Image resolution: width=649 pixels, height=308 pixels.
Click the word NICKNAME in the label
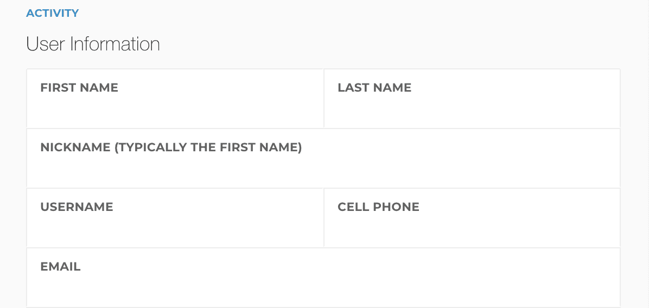[x=75, y=147]
